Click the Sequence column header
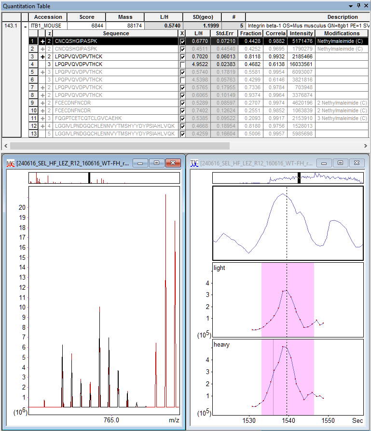Image resolution: width=371 pixels, height=431 pixels. click(115, 33)
